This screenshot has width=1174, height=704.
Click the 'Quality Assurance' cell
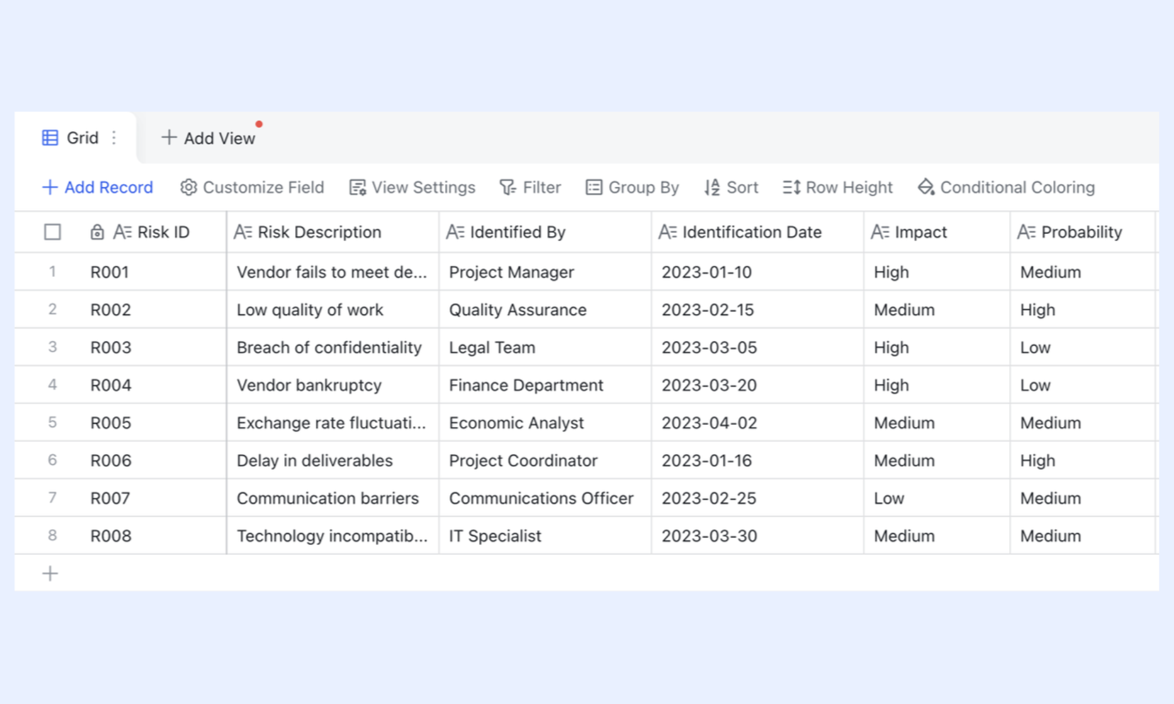[545, 309]
